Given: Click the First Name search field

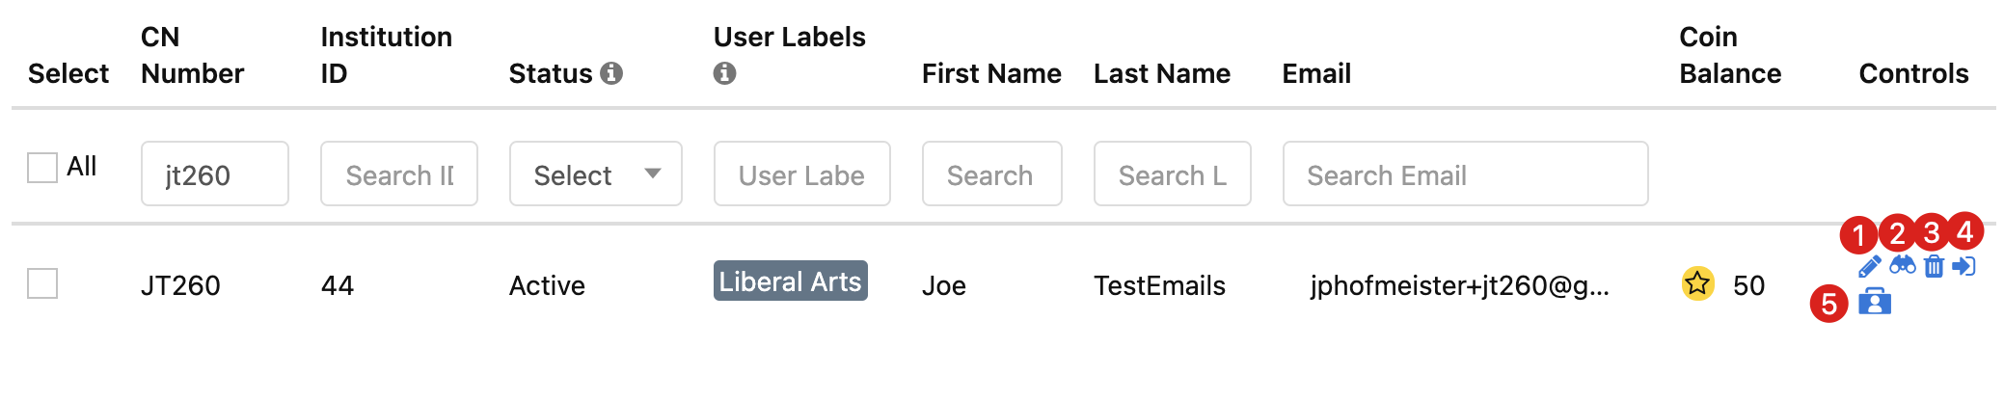Looking at the screenshot, I should [991, 174].
